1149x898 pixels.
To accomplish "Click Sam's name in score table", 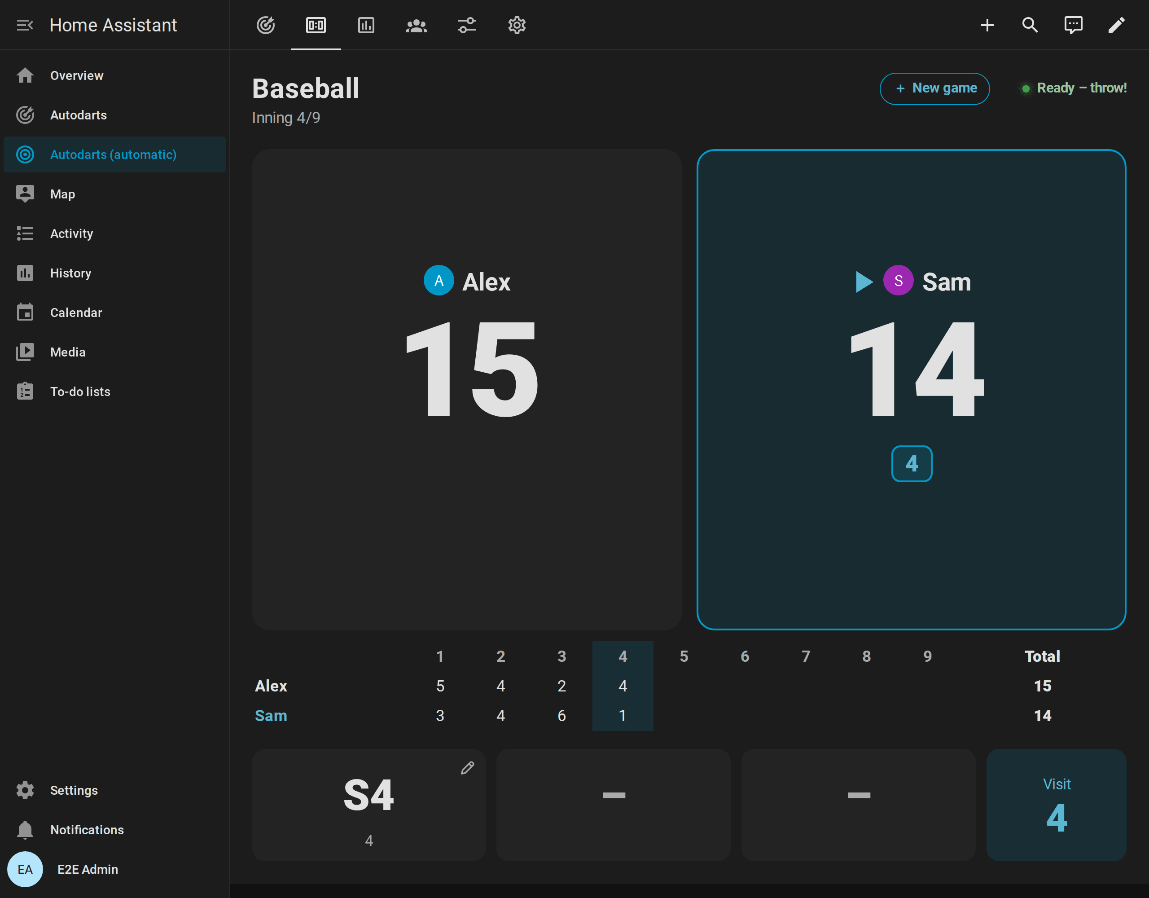I will (x=271, y=715).
